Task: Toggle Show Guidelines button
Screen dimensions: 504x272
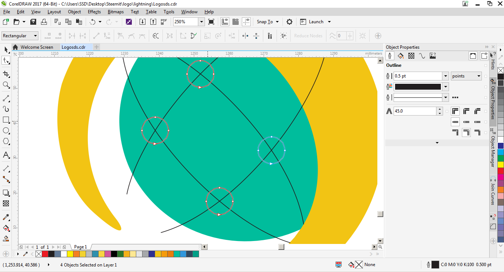Action: (x=246, y=22)
